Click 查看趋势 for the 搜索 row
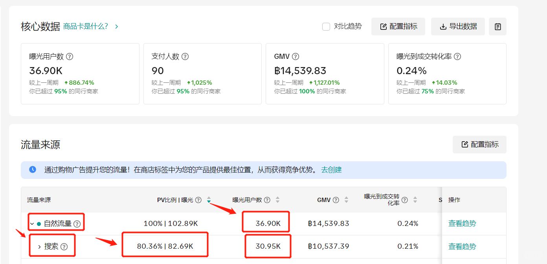Screen dimensions: 547x264 coord(462,247)
